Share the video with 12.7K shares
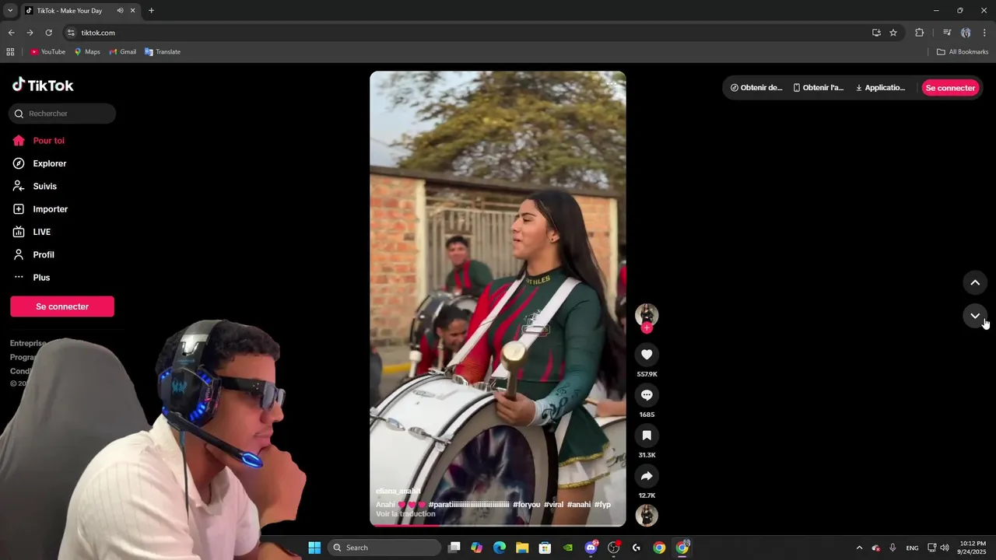This screenshot has height=560, width=996. (647, 476)
